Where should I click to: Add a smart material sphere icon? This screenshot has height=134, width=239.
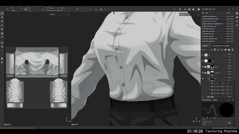click(x=226, y=50)
